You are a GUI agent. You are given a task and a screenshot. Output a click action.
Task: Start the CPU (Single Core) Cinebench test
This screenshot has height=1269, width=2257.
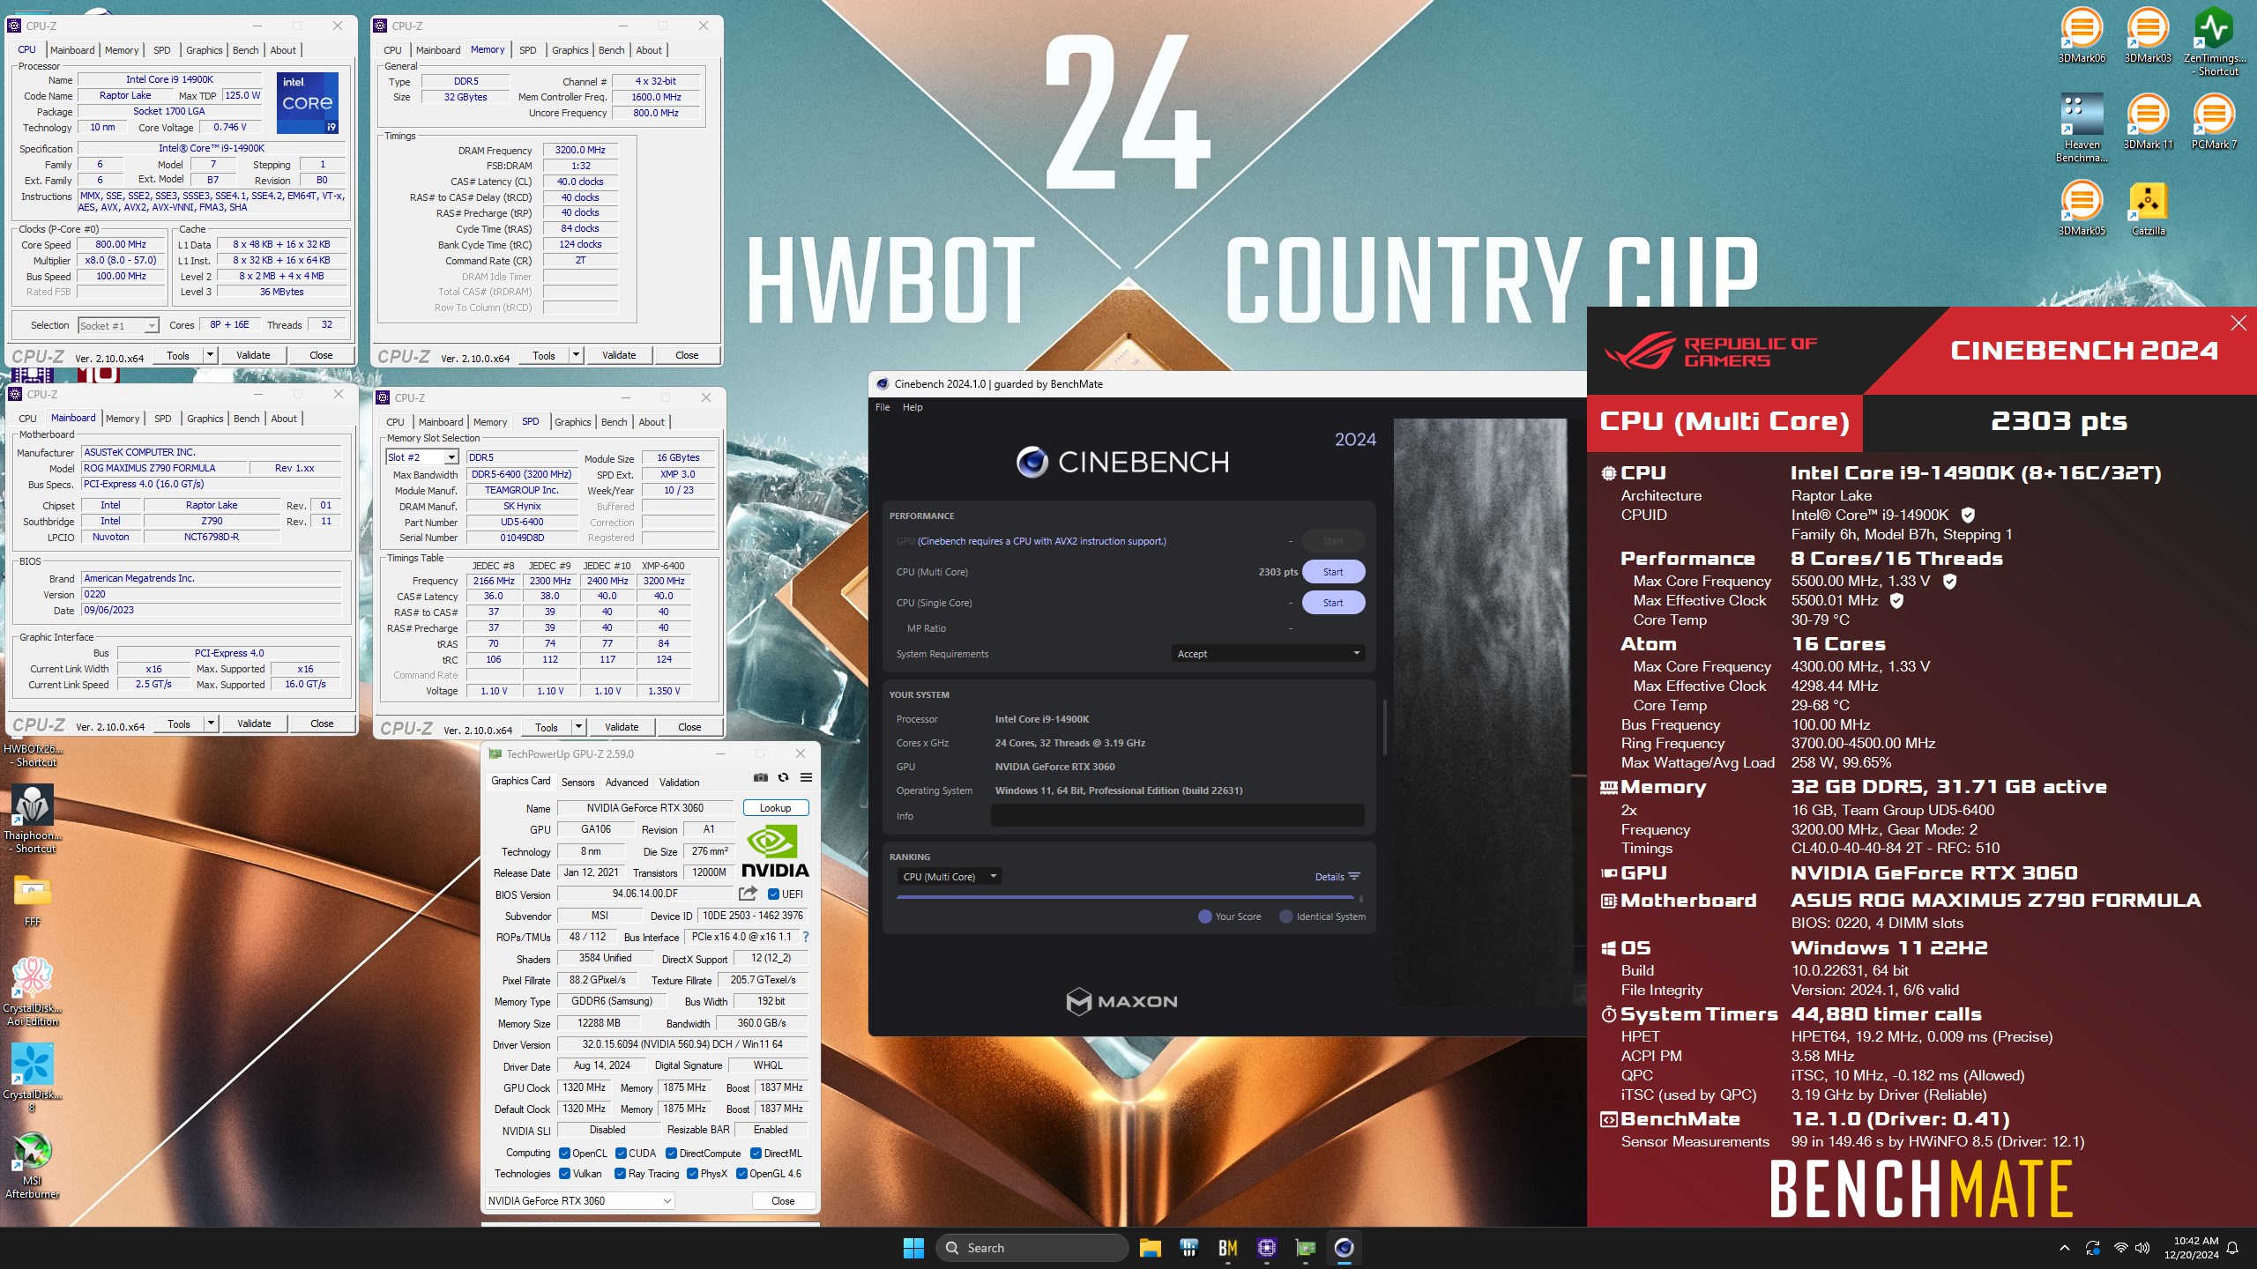point(1333,603)
